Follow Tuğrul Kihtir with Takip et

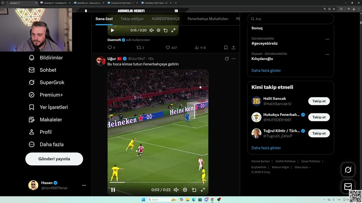tap(319, 133)
